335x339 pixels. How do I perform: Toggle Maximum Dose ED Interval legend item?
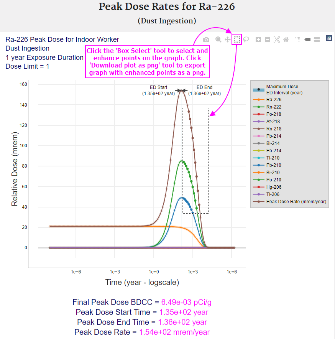tap(282, 89)
